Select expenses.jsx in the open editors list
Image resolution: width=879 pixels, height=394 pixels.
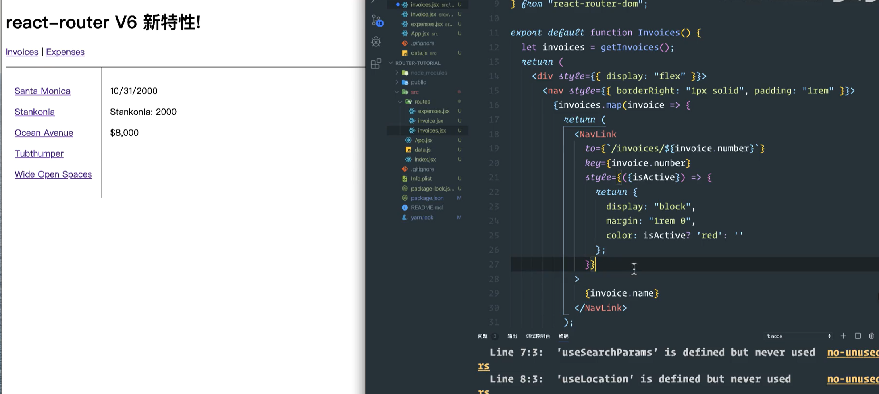[427, 24]
